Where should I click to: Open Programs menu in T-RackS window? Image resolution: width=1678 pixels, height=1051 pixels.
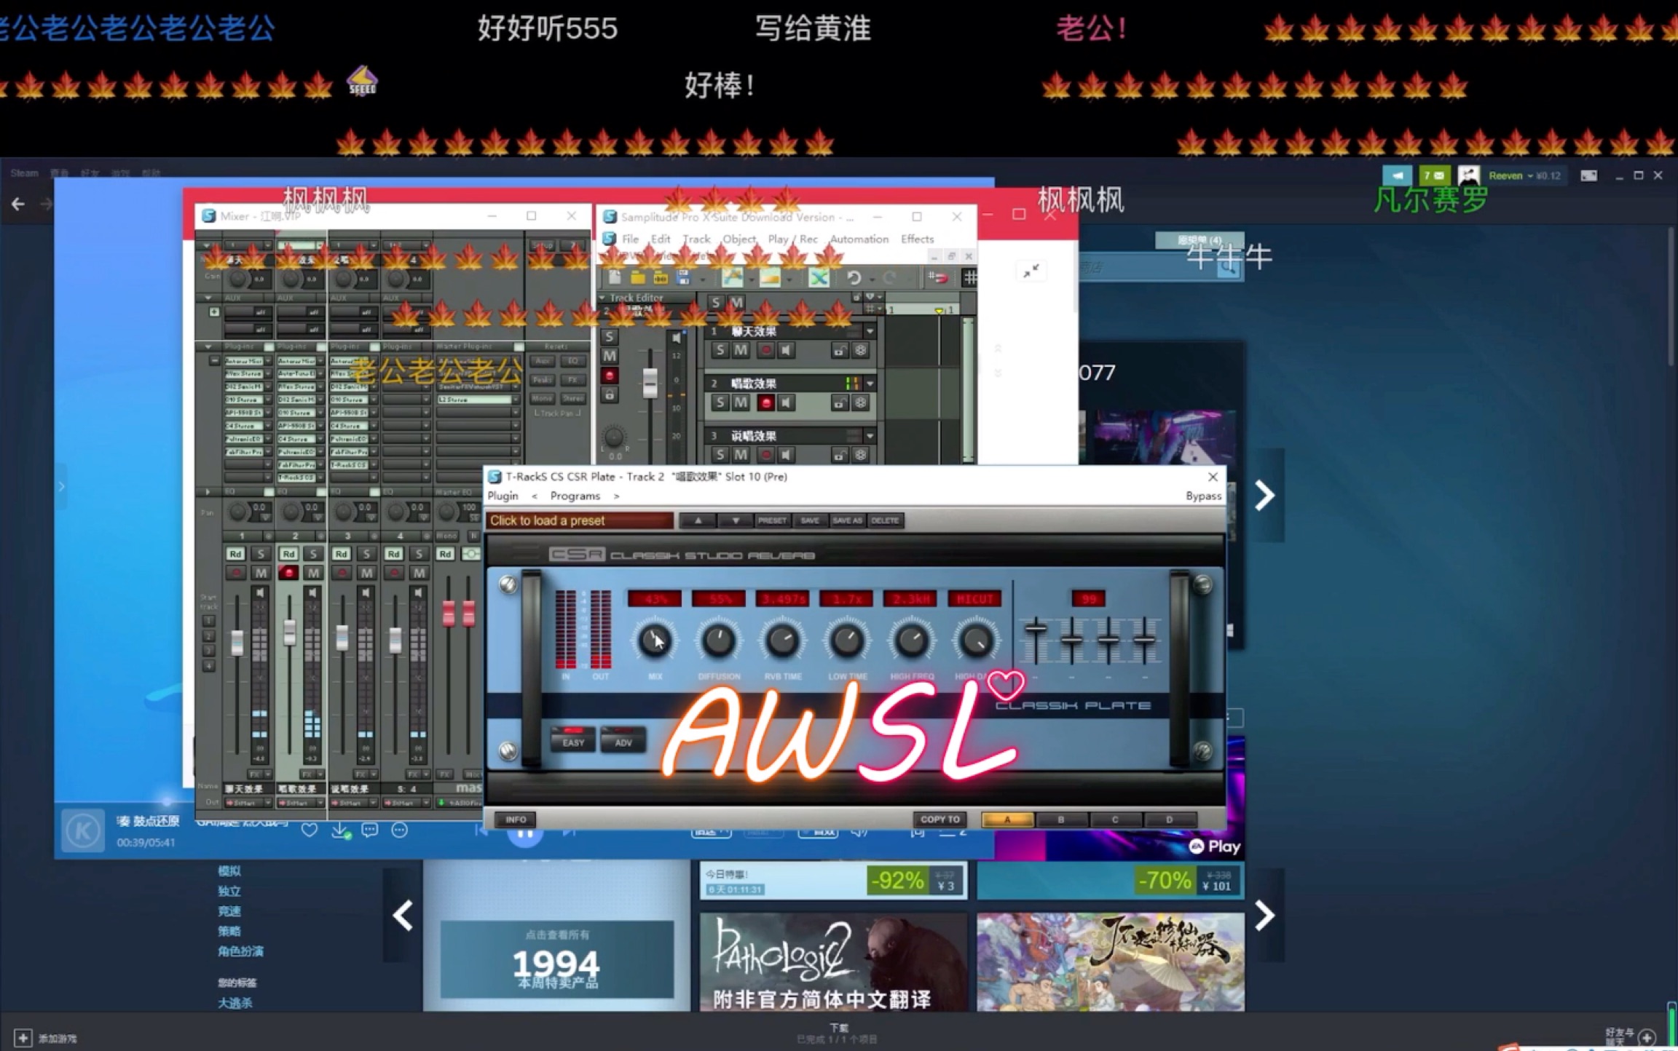575,496
